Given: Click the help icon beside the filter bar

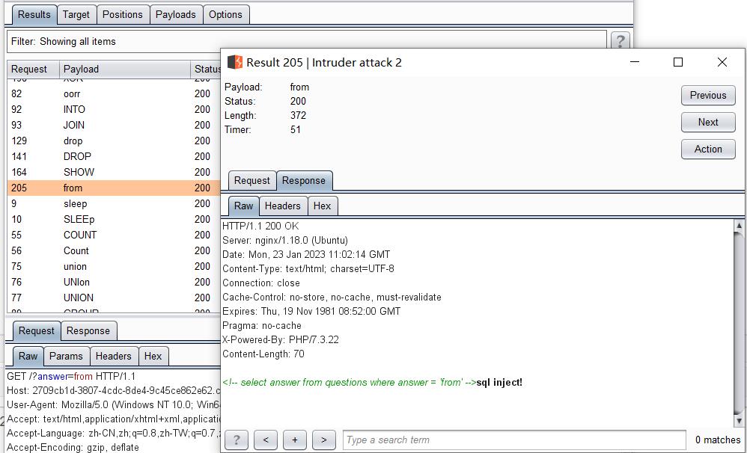Looking at the screenshot, I should point(620,41).
